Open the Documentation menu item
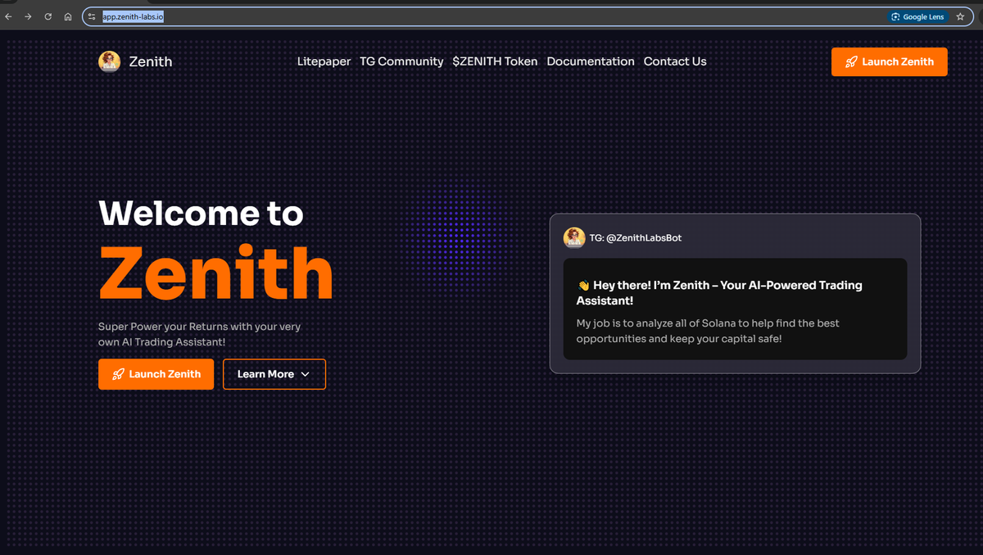 pyautogui.click(x=591, y=61)
